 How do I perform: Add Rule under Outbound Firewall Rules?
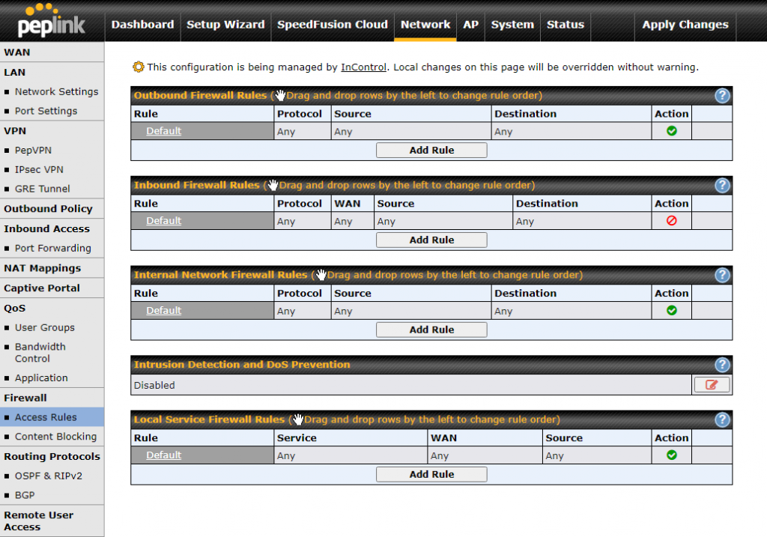click(431, 151)
